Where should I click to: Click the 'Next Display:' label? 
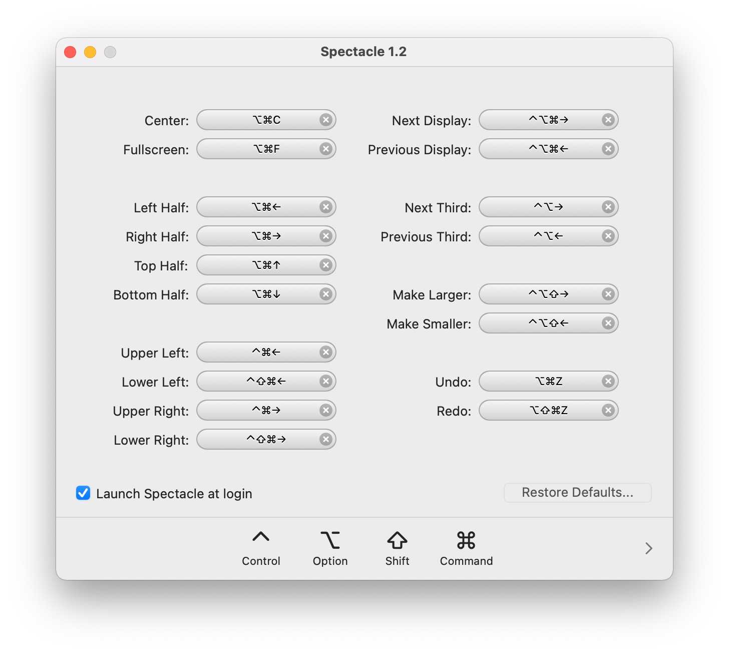tap(432, 121)
